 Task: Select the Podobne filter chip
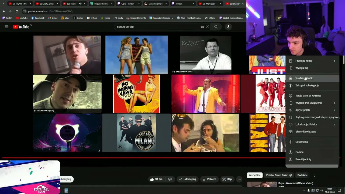pyautogui.click(x=302, y=175)
